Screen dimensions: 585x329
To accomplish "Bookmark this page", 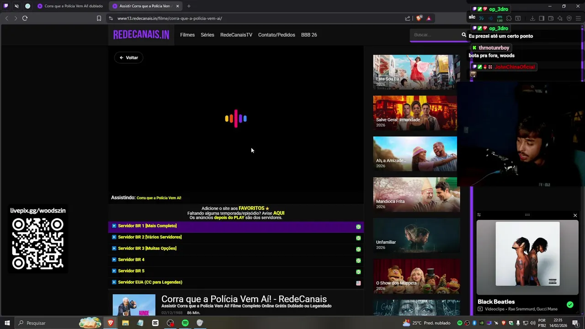I will pos(99,18).
